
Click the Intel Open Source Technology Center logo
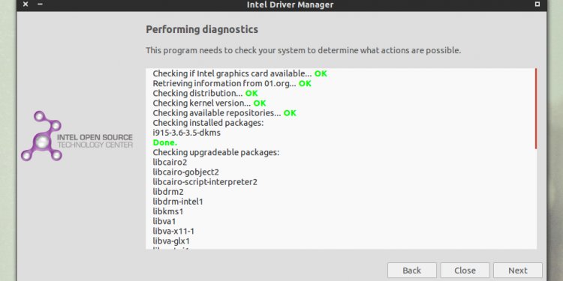(77, 136)
